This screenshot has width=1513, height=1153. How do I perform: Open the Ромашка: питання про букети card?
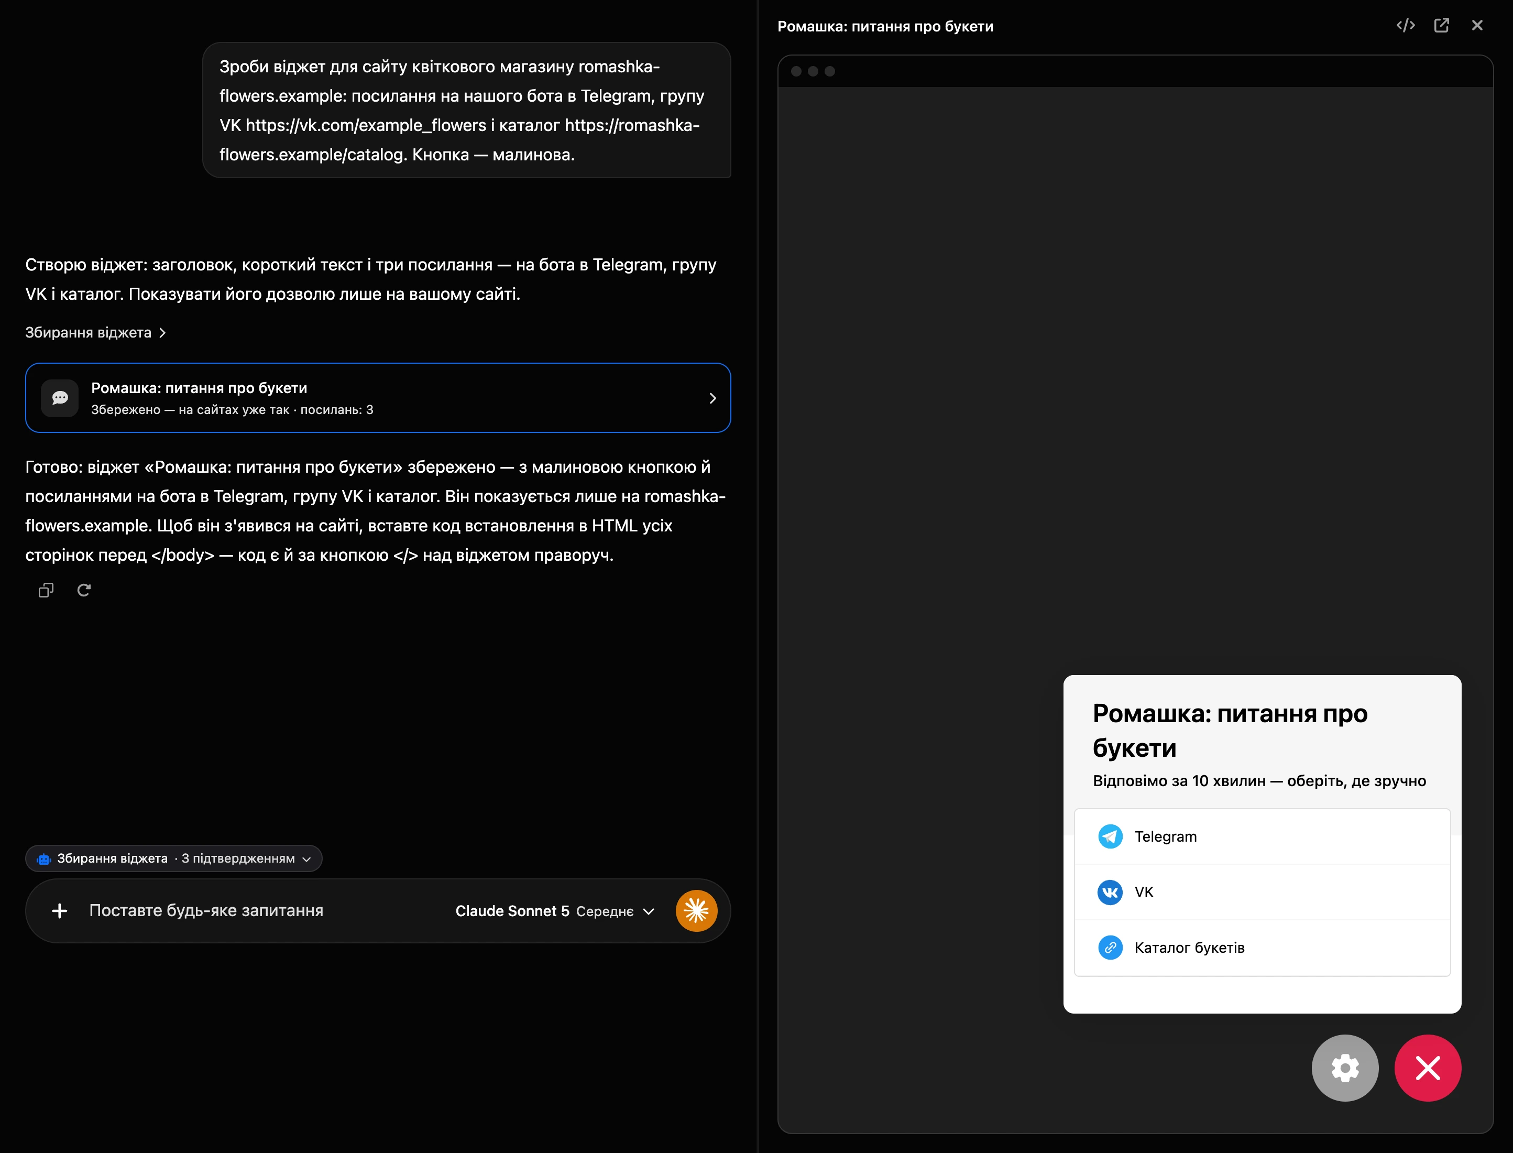click(378, 398)
